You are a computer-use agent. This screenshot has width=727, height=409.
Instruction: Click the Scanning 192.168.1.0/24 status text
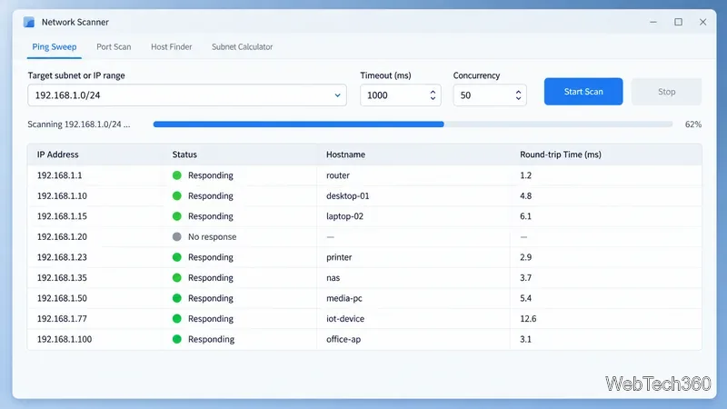[x=79, y=125]
